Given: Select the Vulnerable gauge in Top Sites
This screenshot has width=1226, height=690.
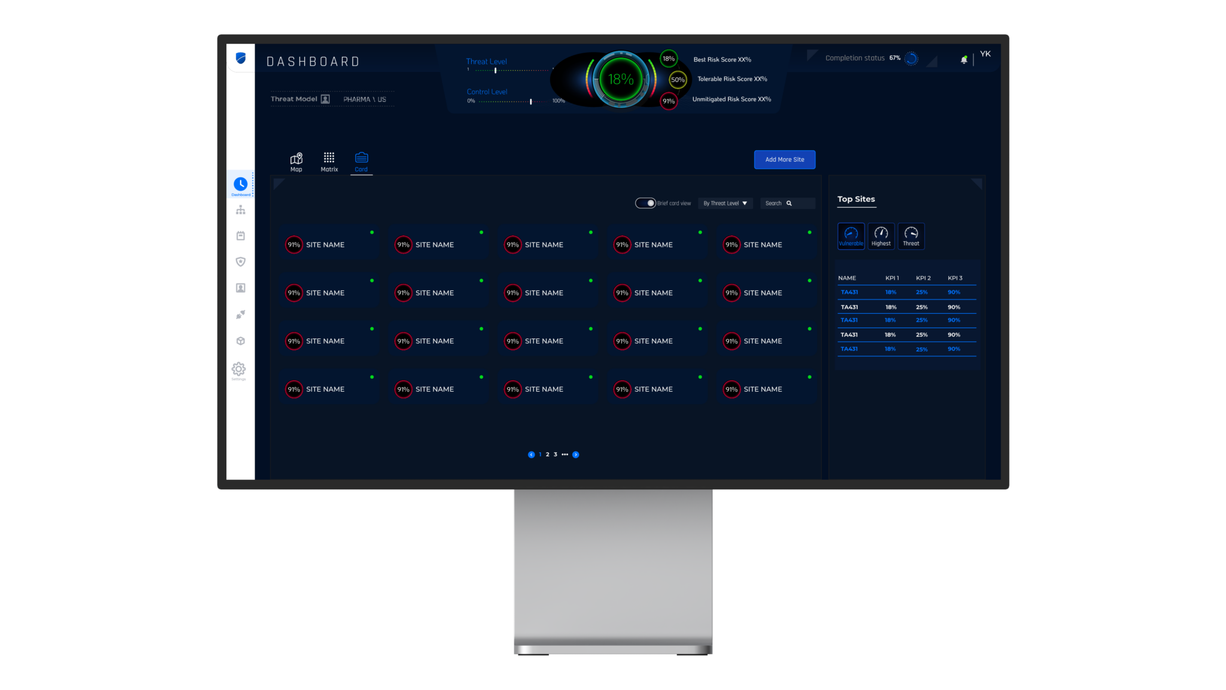Looking at the screenshot, I should (851, 235).
